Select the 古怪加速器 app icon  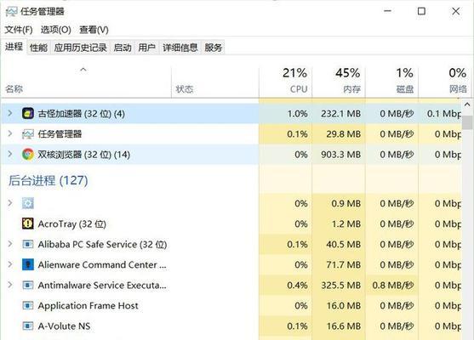tap(28, 114)
